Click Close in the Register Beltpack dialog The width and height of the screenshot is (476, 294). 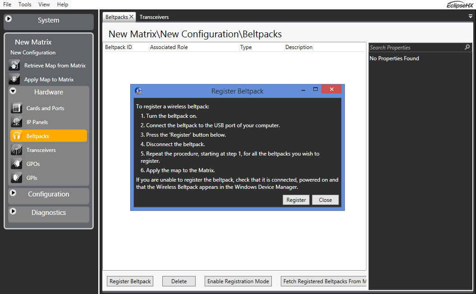[325, 200]
